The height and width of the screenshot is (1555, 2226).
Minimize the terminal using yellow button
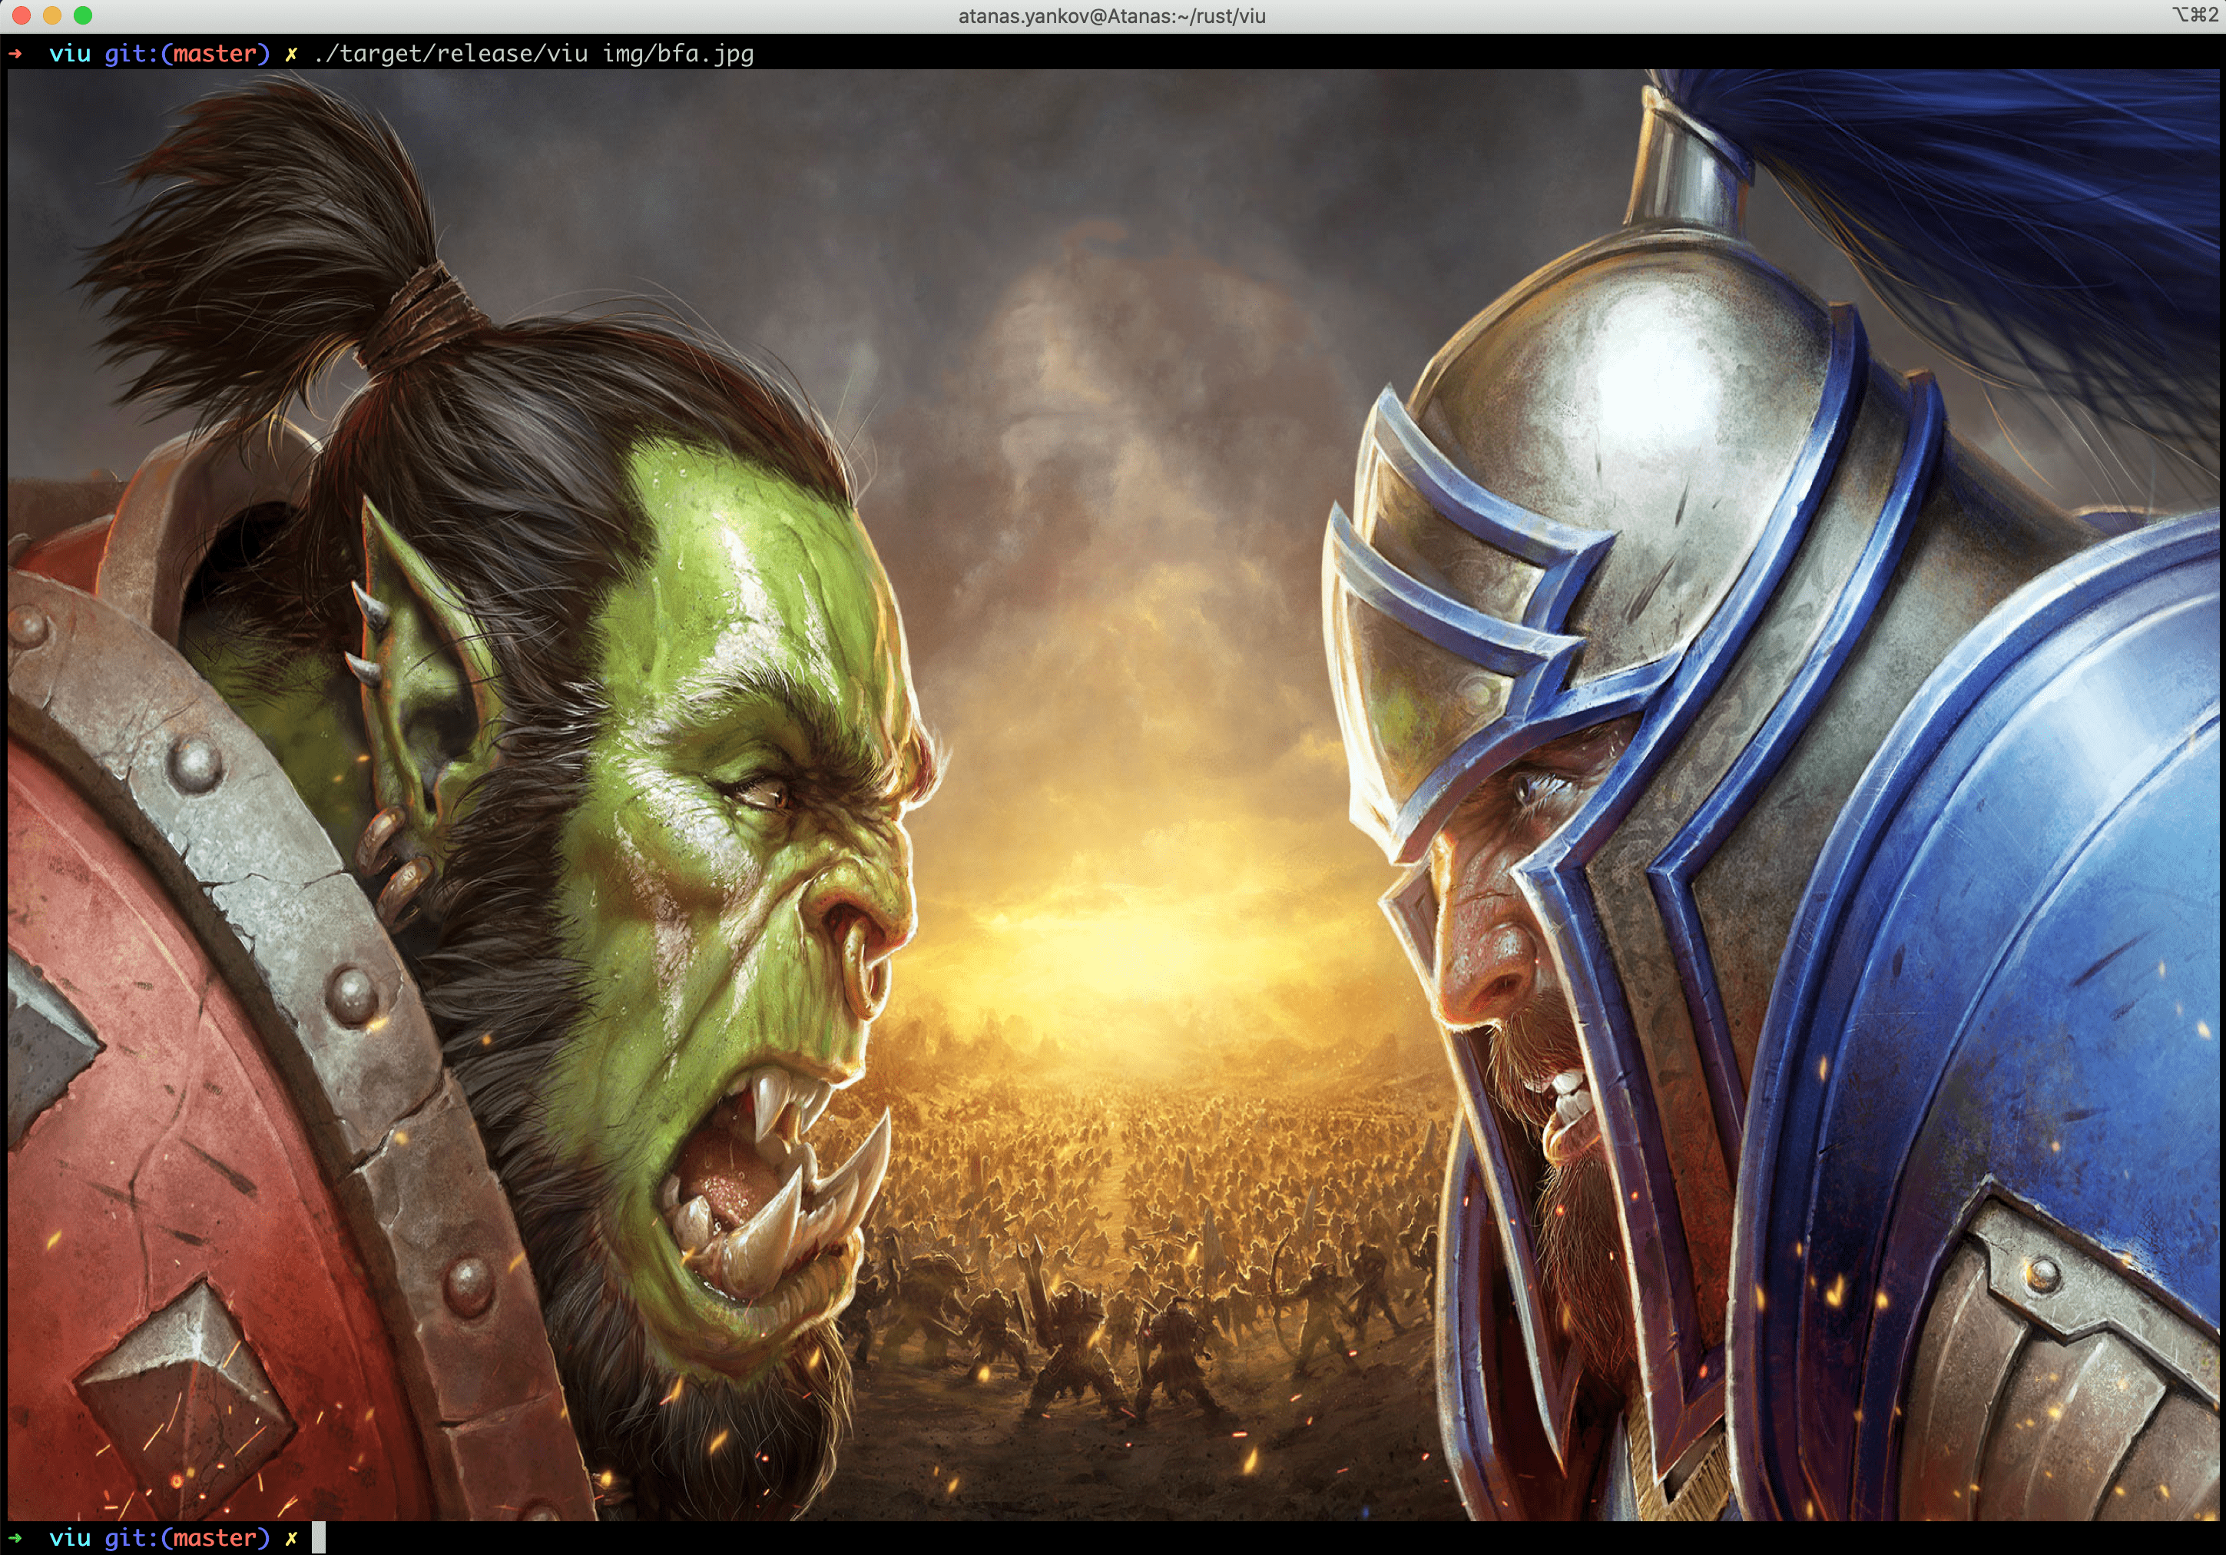click(x=52, y=15)
